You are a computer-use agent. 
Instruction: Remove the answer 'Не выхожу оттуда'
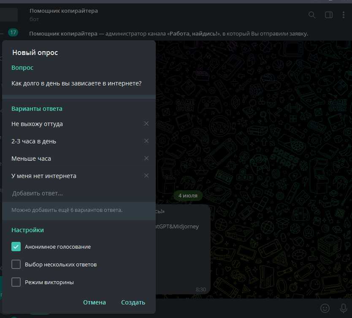pos(146,124)
